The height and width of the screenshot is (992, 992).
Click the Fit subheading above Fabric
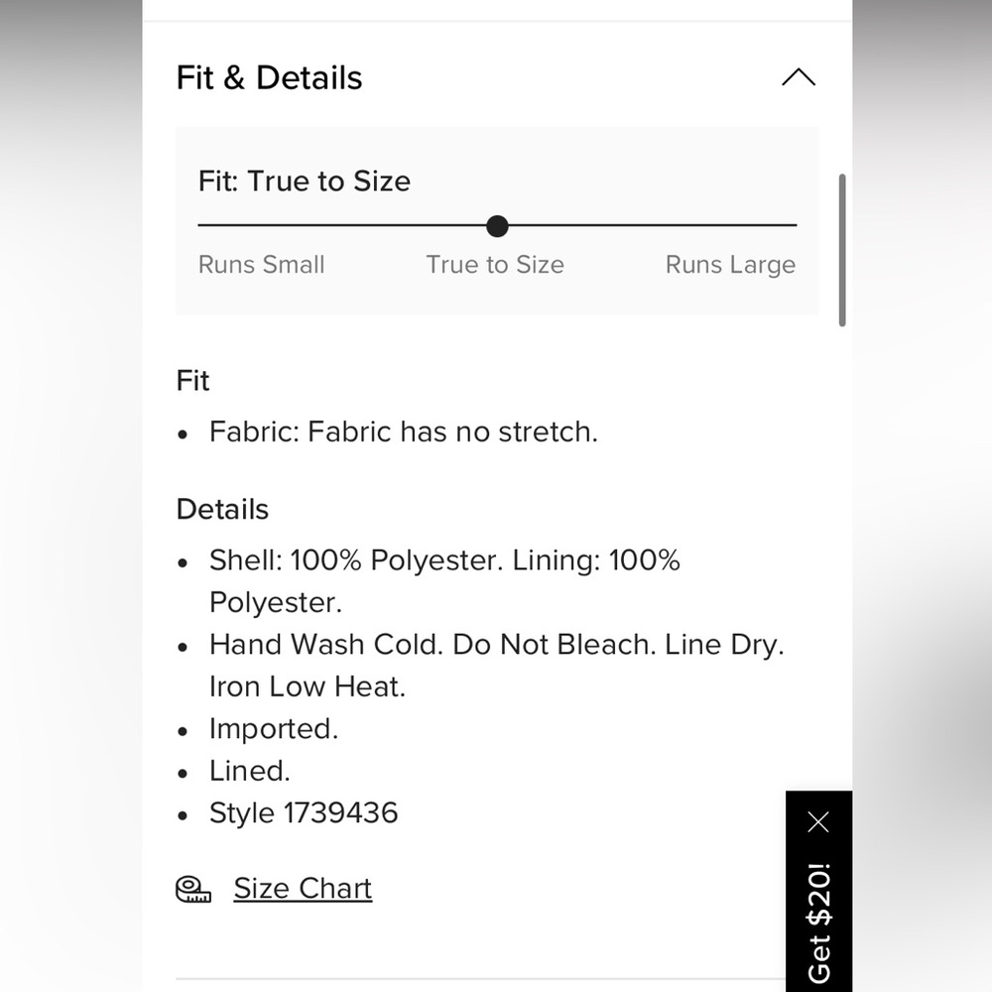(x=192, y=381)
